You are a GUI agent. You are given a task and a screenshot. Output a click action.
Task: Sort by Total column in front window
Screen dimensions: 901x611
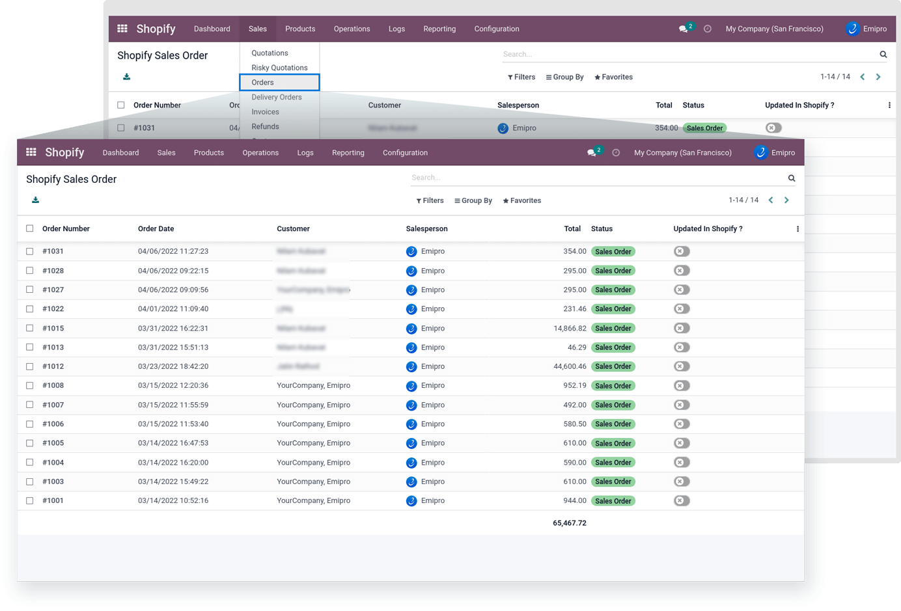pos(572,229)
